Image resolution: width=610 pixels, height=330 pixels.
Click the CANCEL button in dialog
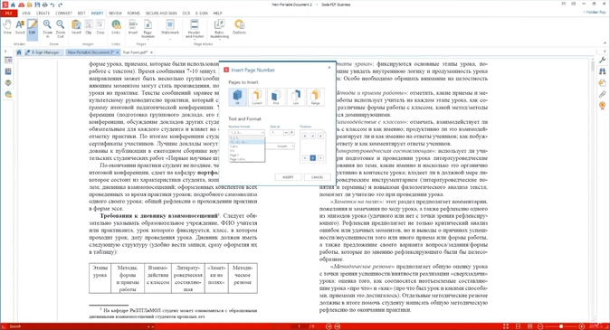coord(317,177)
